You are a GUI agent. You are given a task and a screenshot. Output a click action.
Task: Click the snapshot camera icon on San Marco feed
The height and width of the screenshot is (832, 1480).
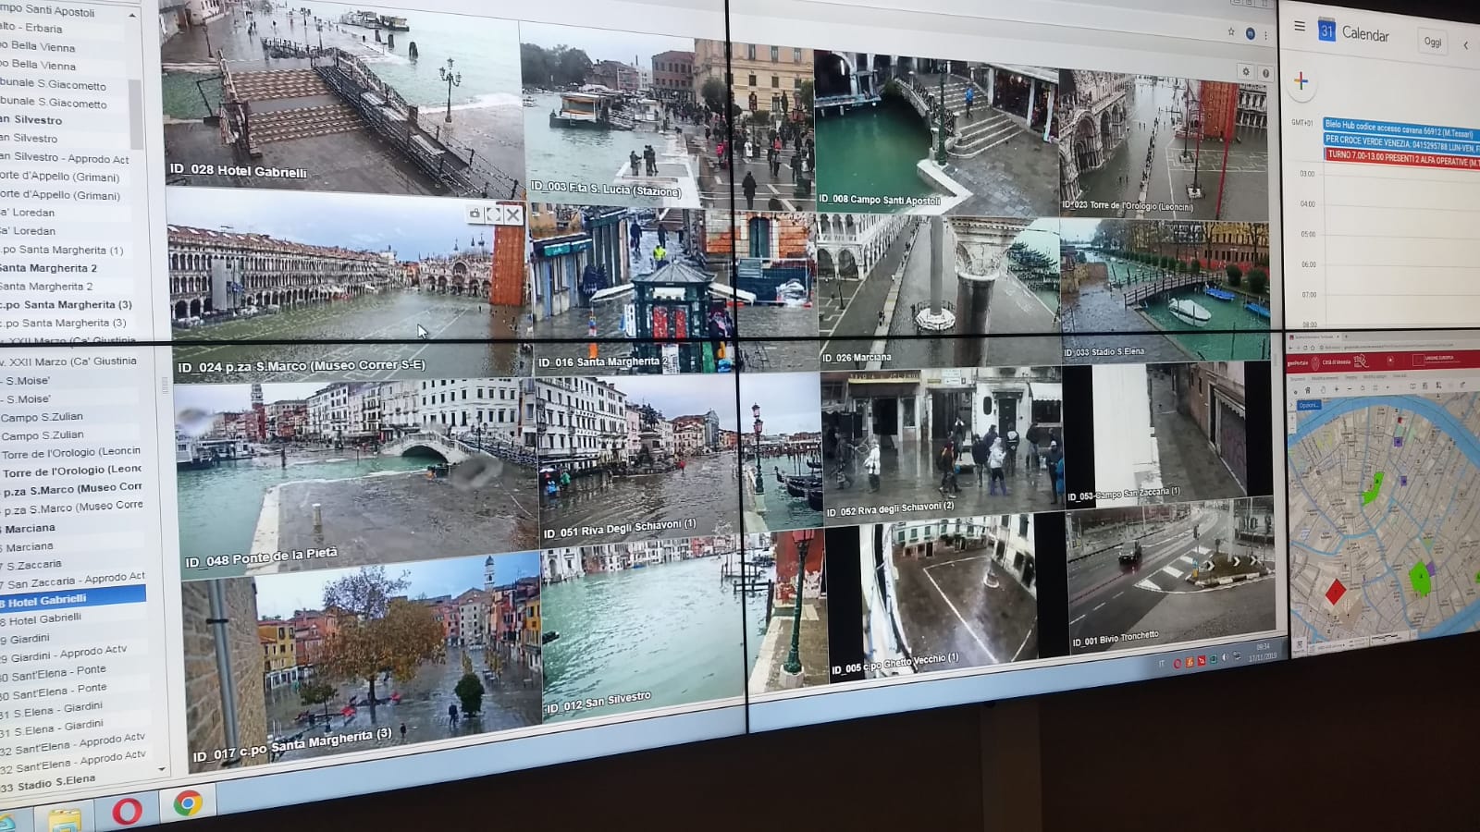point(475,214)
